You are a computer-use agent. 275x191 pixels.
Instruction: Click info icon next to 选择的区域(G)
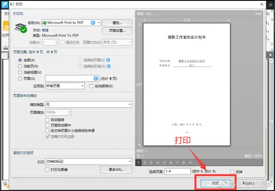[109, 66]
